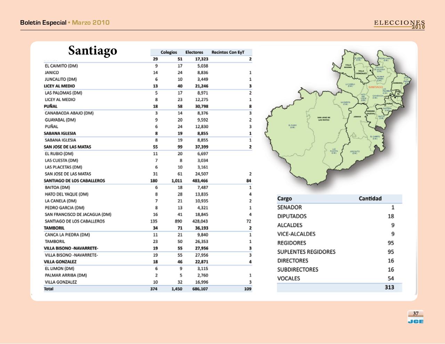Screen dimensions: 445x344
Task: Click the Recintos Con EyT column header
Action: point(228,52)
